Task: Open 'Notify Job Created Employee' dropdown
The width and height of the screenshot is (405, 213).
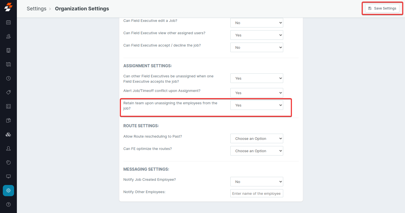Action: (256, 182)
